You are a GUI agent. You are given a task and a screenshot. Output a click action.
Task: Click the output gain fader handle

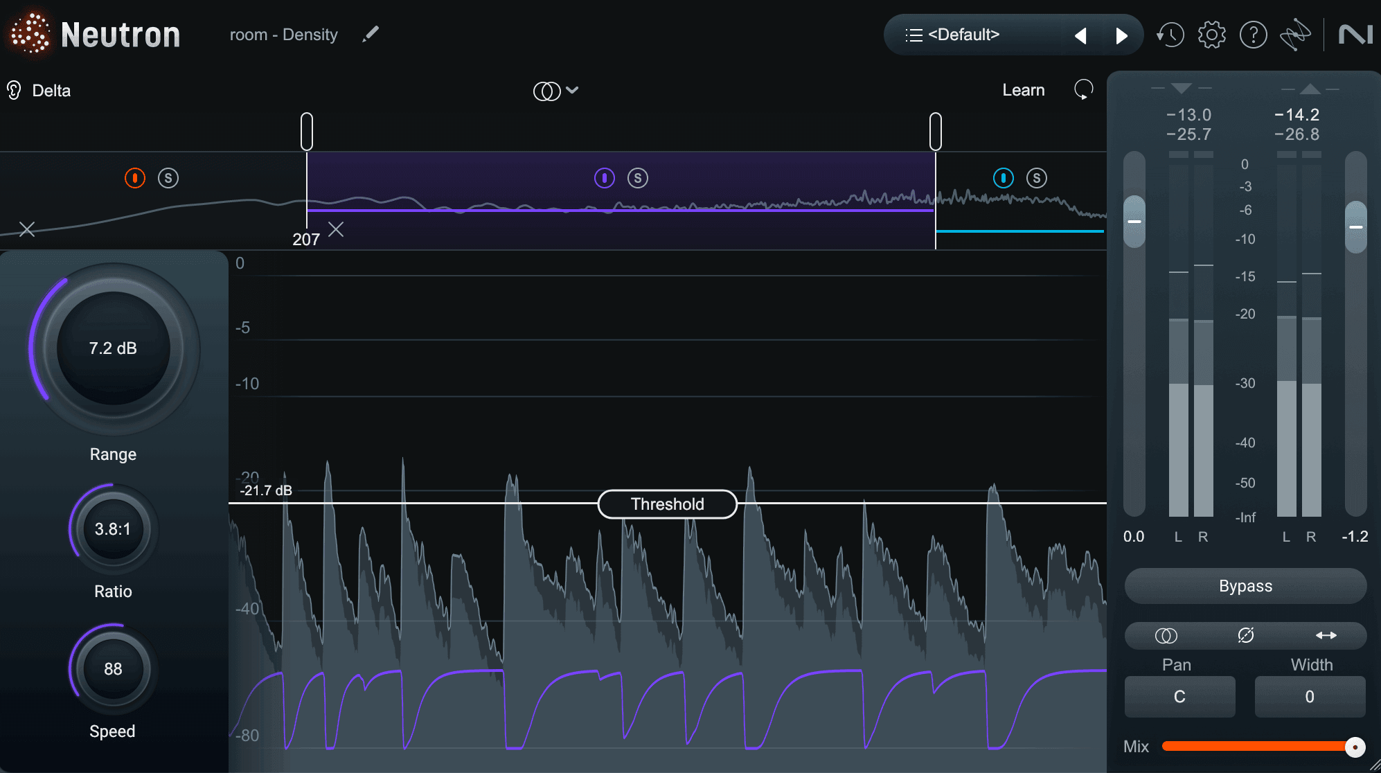1356,226
